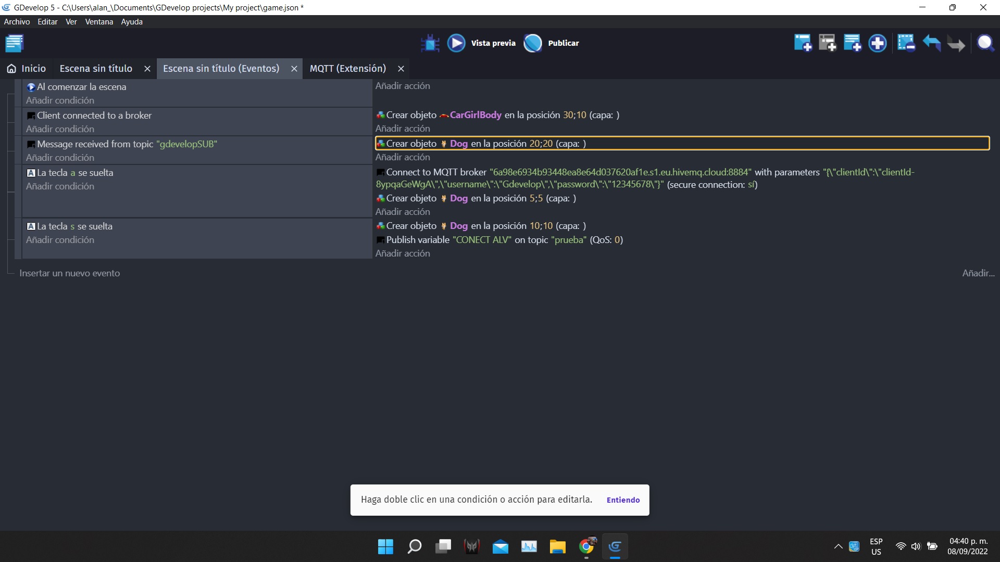Click the Publicar button text
Viewport: 1000px width, 562px height.
click(564, 43)
